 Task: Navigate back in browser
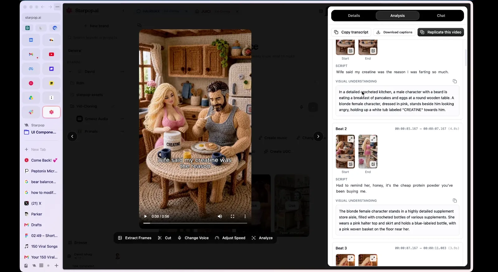pos(43,7)
